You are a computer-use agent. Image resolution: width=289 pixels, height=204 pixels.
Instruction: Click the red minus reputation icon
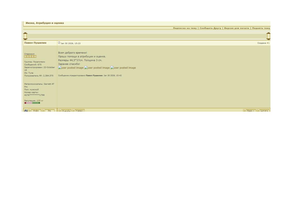point(25,103)
